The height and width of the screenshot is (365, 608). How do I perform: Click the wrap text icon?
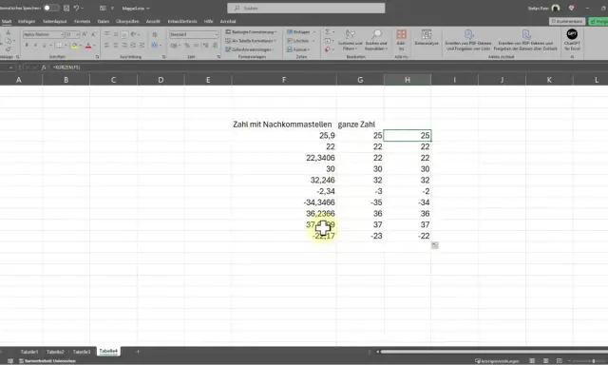click(x=155, y=34)
